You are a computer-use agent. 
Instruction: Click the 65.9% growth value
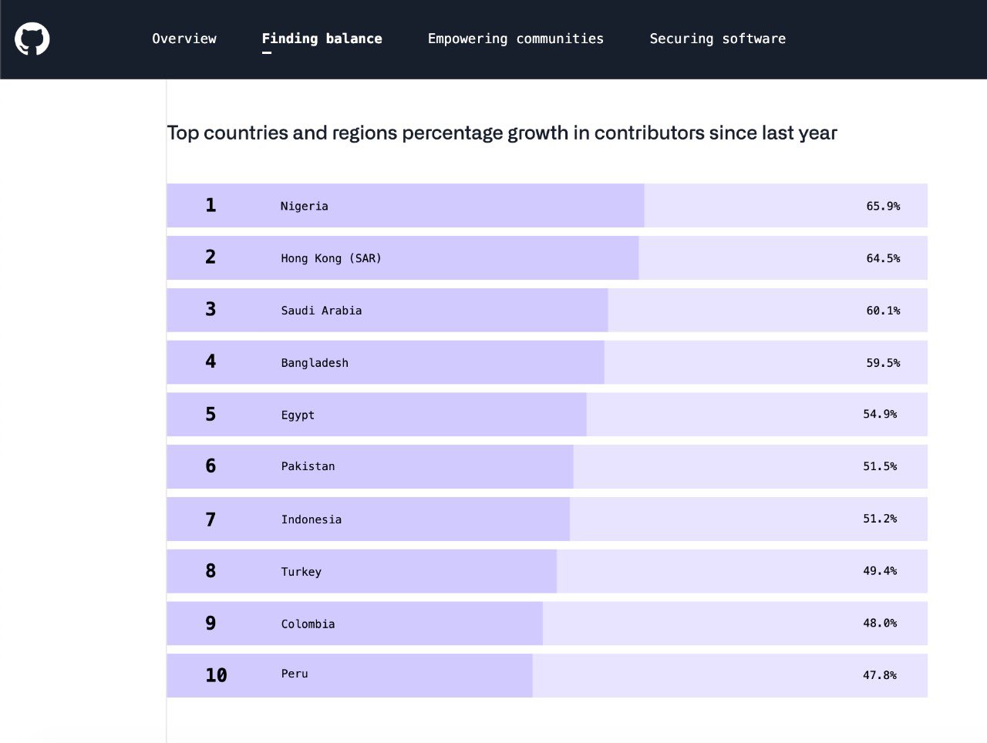point(883,206)
